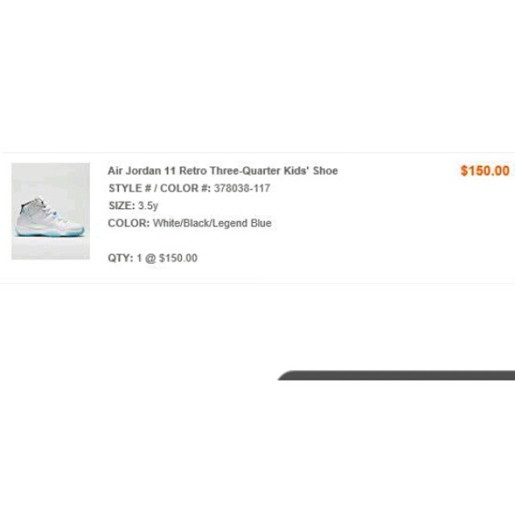Open the Air Jordan 11 Retro product title
515x515 pixels.
tap(223, 171)
